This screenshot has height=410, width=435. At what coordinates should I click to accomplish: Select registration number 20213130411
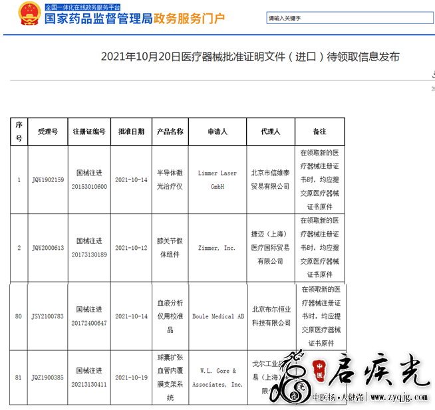89,384
